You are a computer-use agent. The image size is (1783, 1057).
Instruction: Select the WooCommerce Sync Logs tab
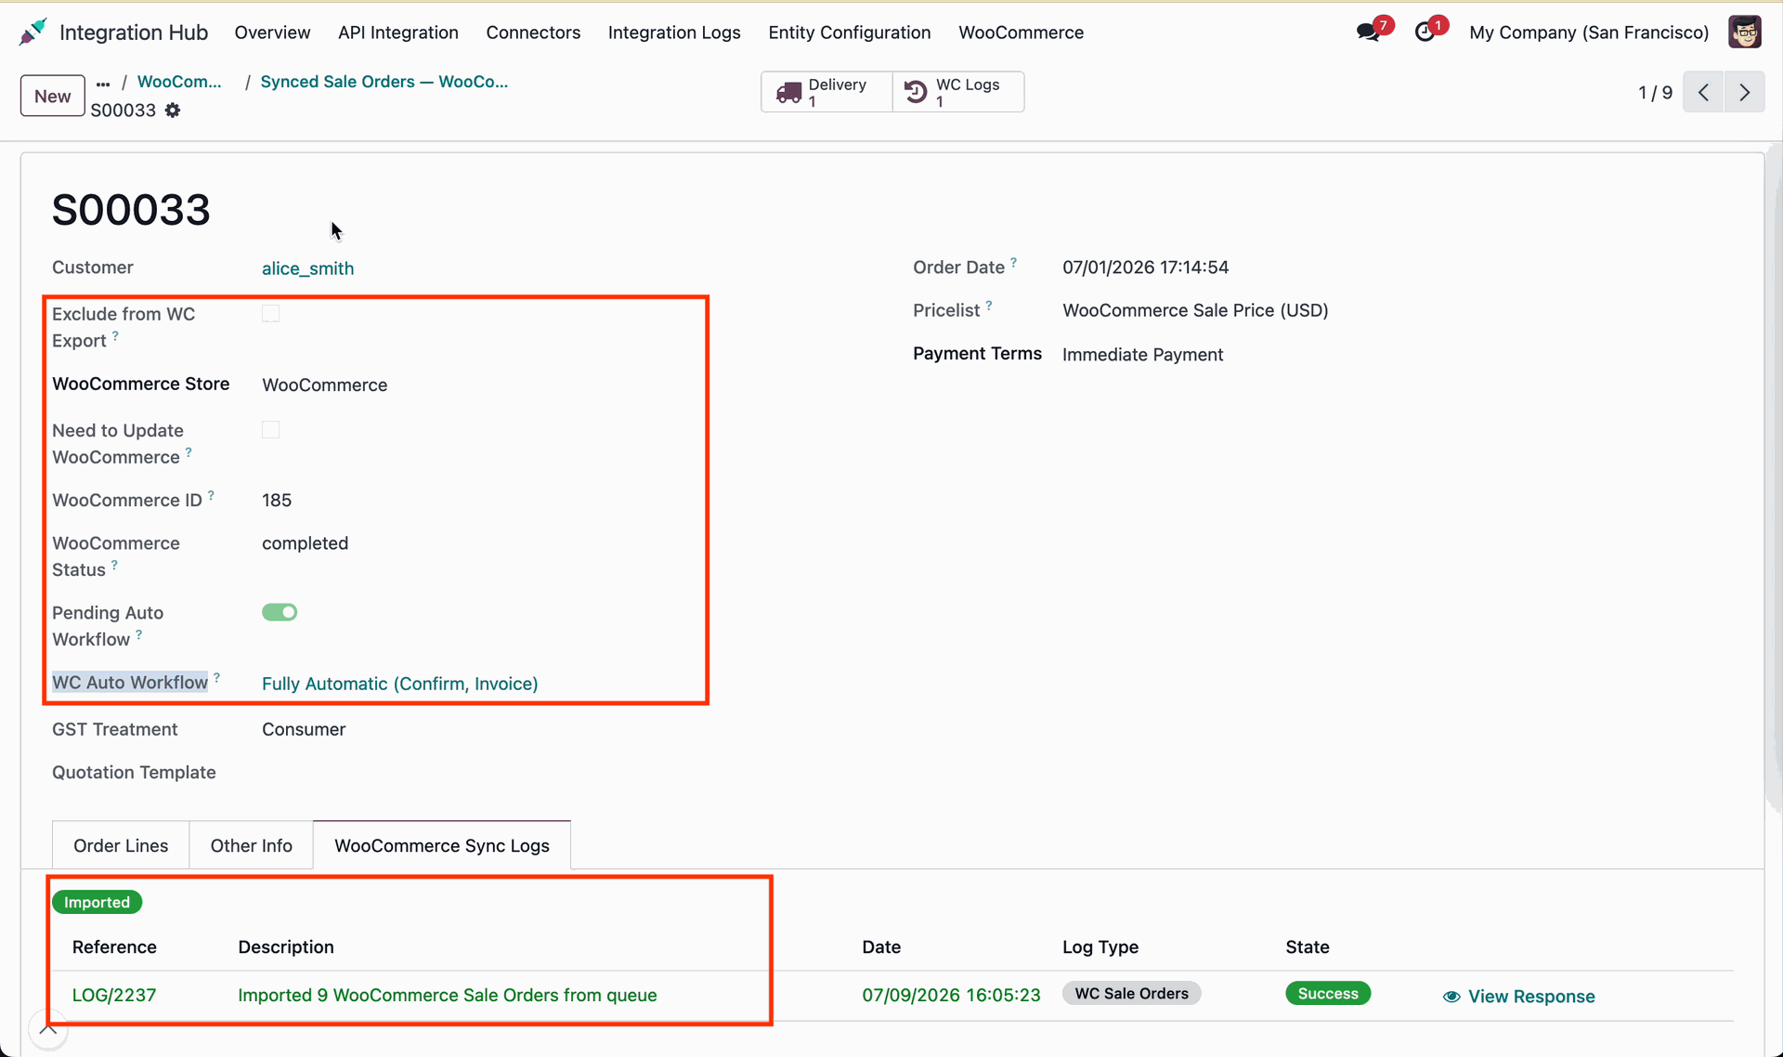(x=442, y=845)
